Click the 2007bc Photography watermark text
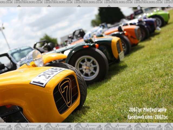Viewport: 173px width, 130px height. [147, 110]
